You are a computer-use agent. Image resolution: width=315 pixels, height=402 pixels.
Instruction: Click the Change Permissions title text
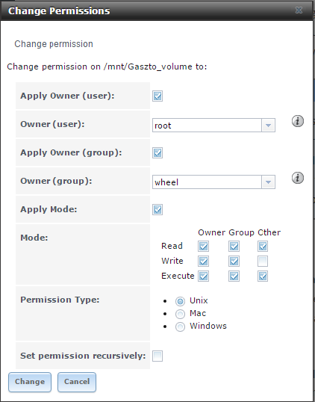pyautogui.click(x=59, y=10)
